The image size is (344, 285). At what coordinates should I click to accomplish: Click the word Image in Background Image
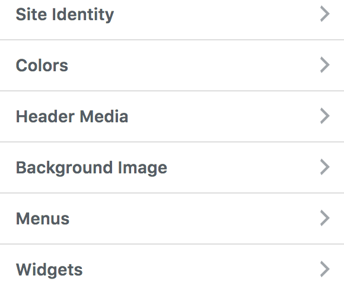coord(142,168)
